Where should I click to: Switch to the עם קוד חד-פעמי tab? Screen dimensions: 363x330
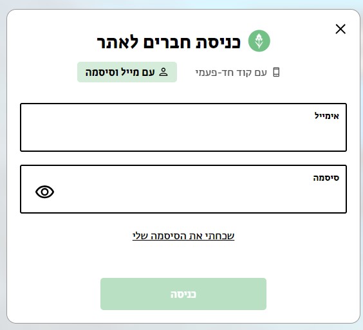pos(237,72)
